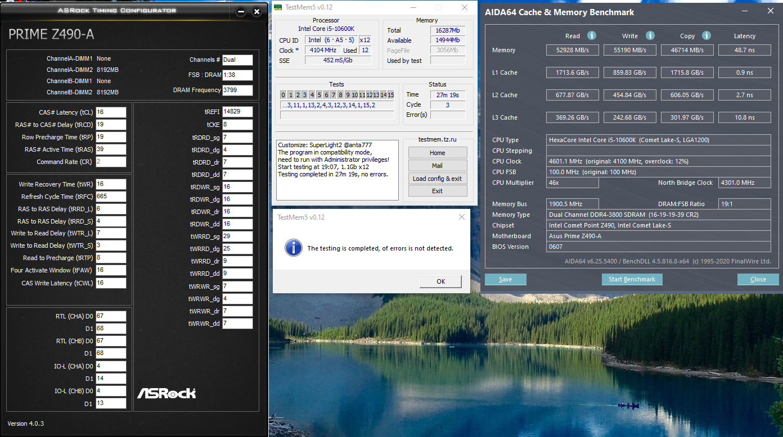This screenshot has width=783, height=437.
Task: Select test number 0 cell in TestMem5
Action: [x=283, y=95]
